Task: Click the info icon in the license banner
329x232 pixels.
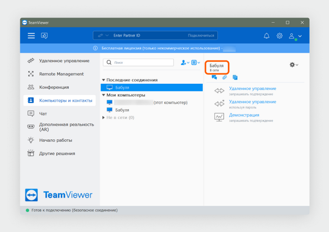Action: point(95,48)
